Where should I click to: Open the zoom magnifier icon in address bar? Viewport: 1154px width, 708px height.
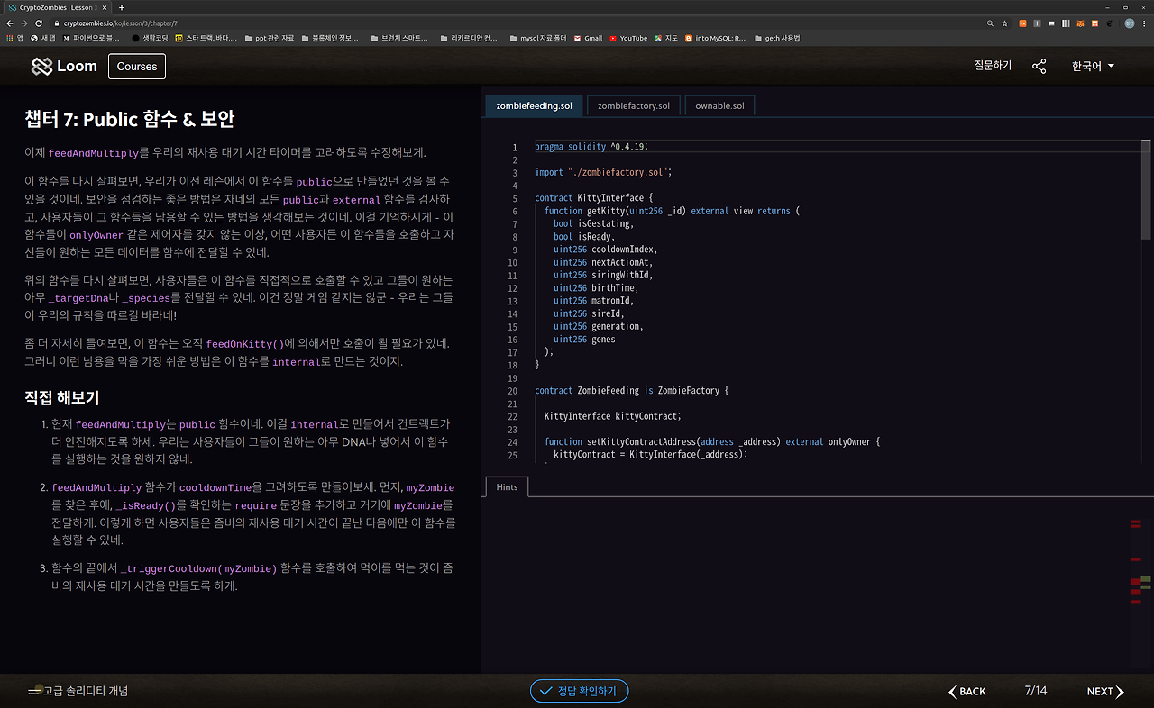(990, 23)
